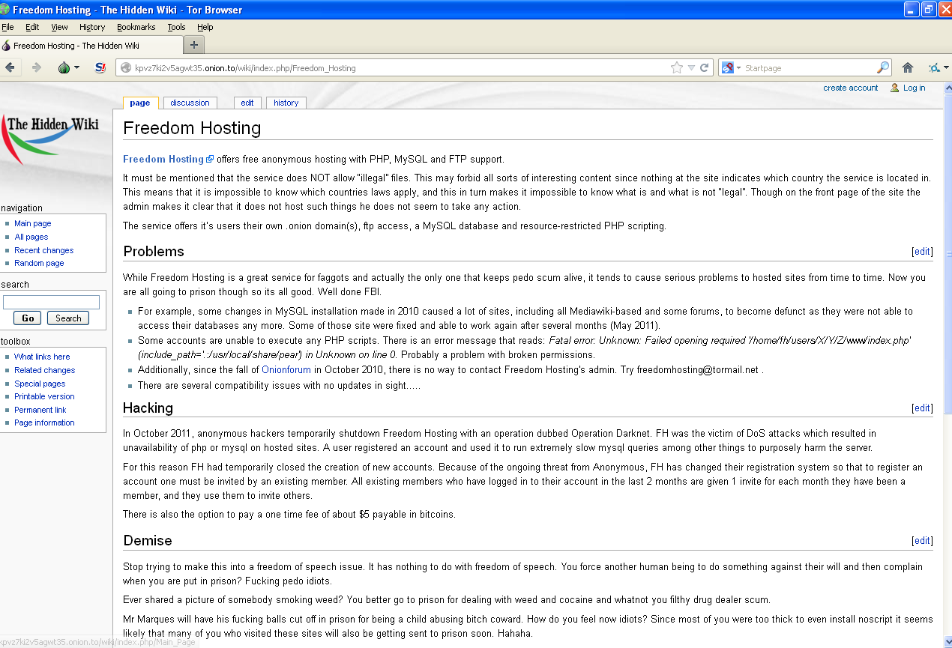Click the Tor Browser icon in the title bar
The image size is (952, 648).
[x=5, y=10]
